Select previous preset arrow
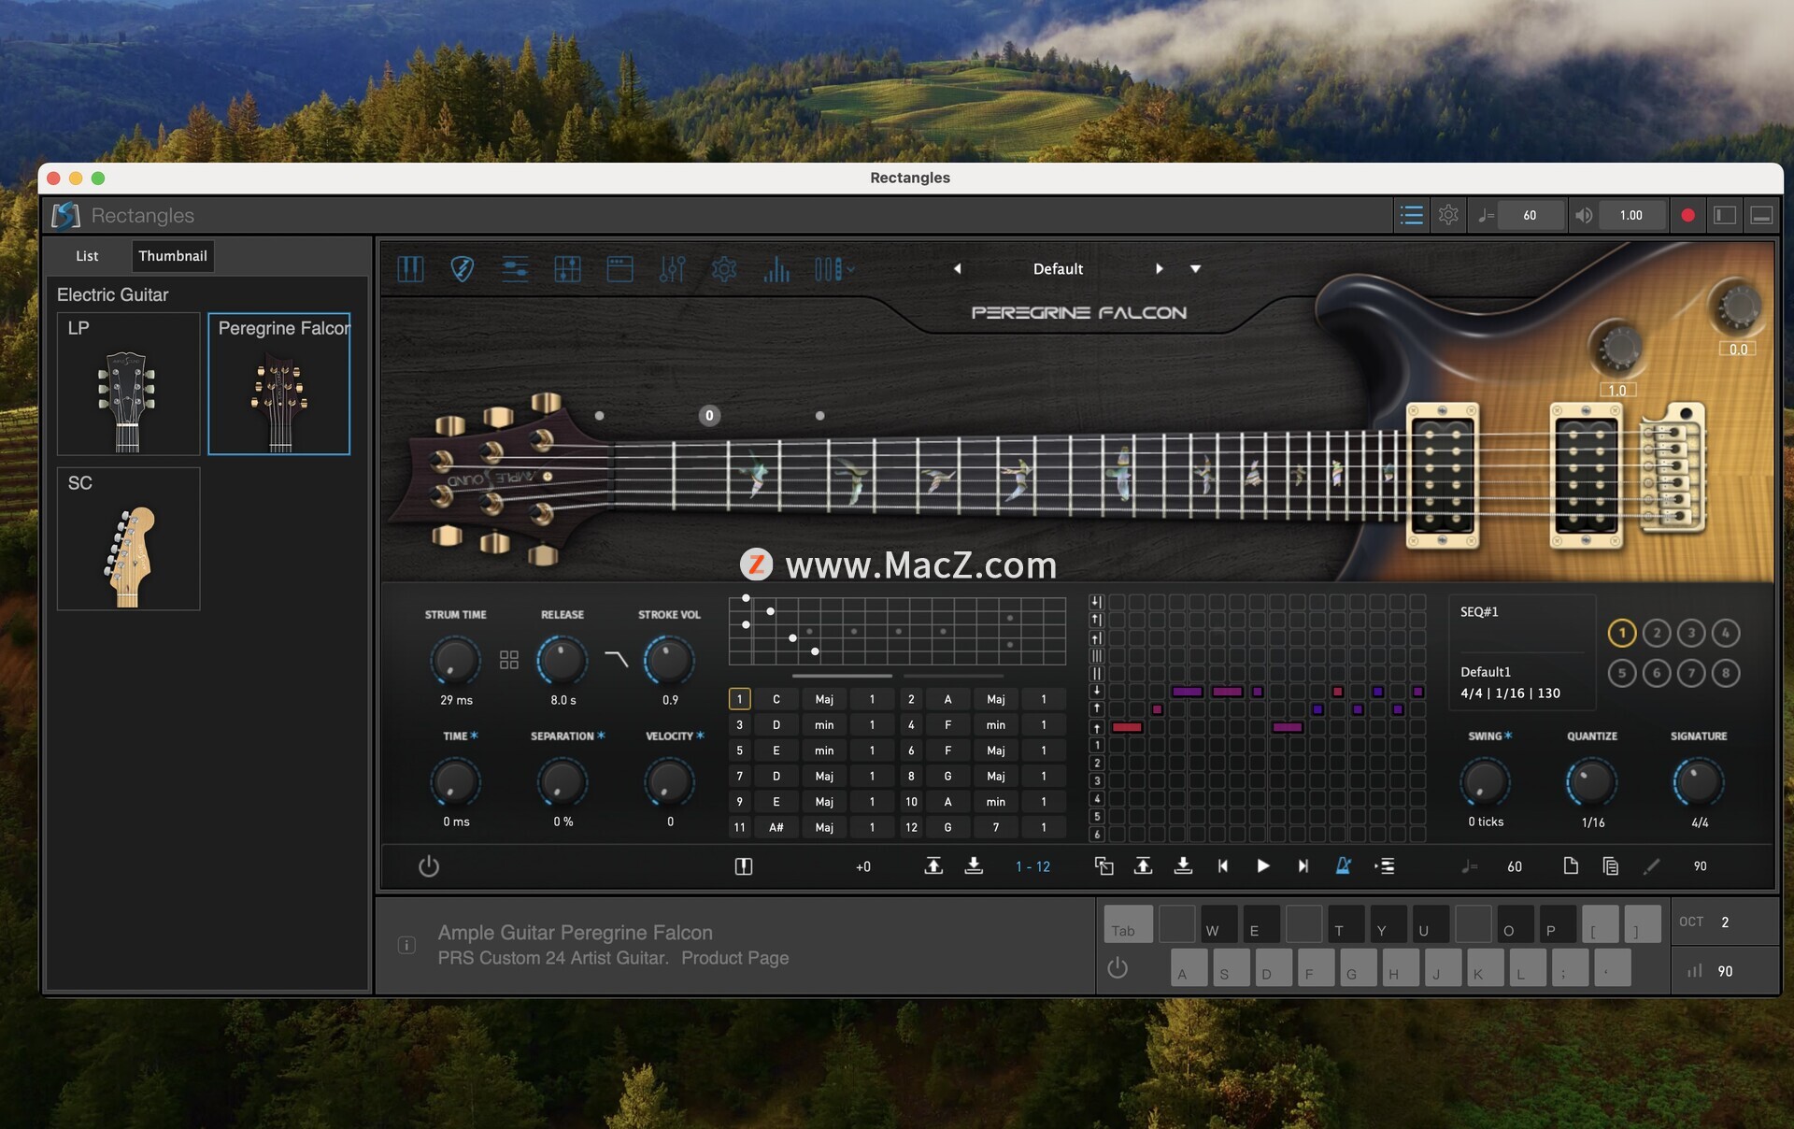The width and height of the screenshot is (1794, 1129). click(957, 269)
